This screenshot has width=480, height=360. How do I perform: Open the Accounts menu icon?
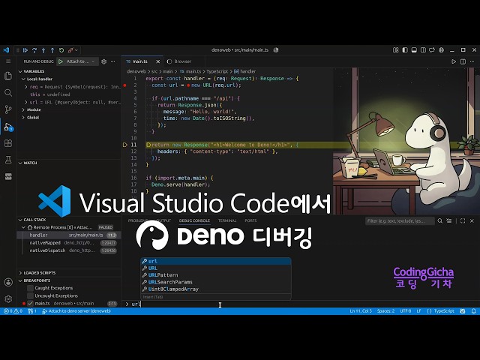point(8,282)
